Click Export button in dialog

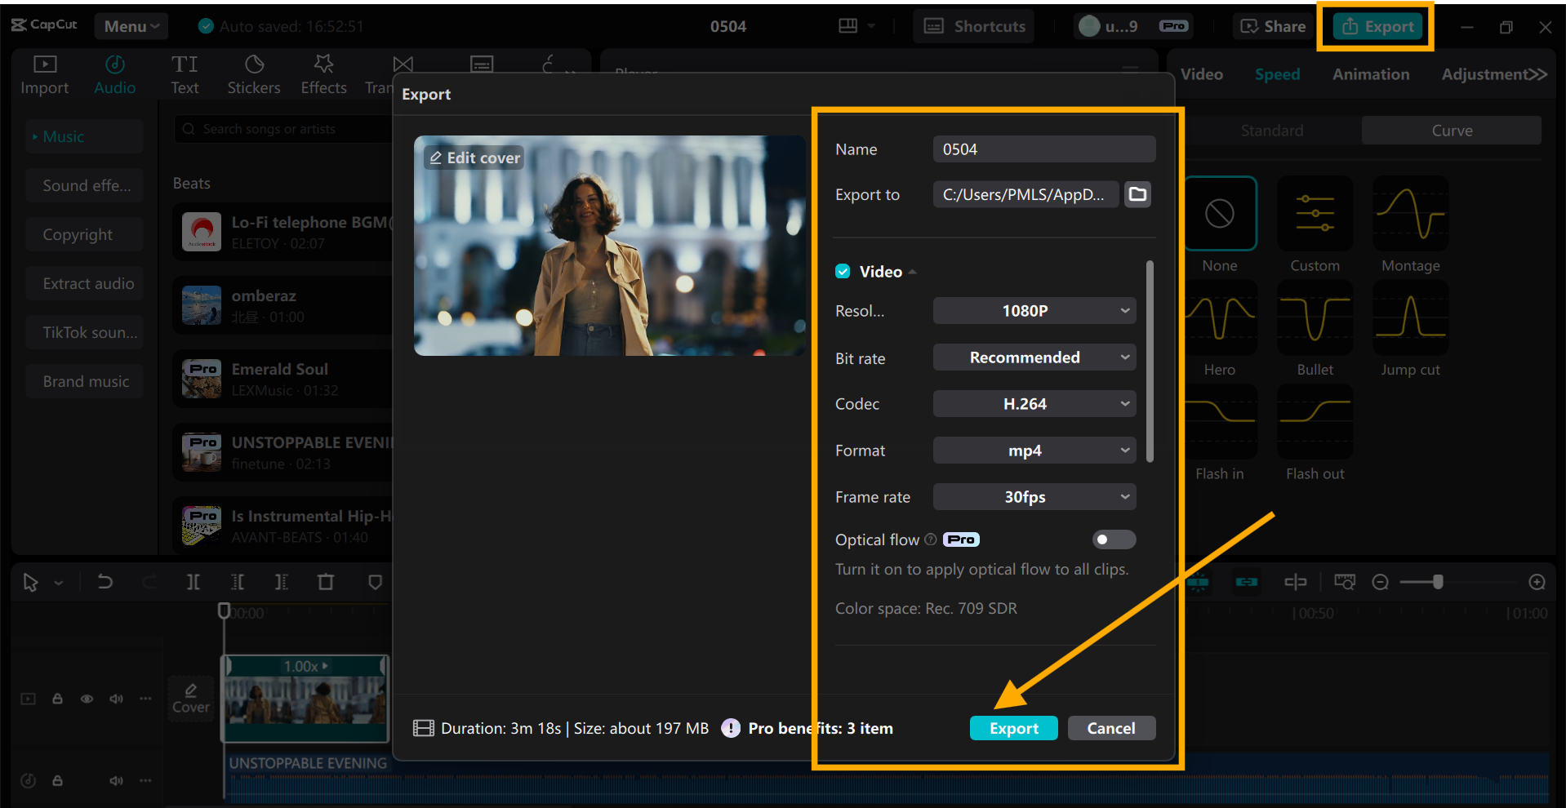pyautogui.click(x=1013, y=728)
